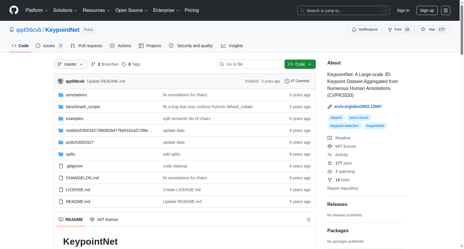This screenshot has width=464, height=249.
Task: Open the Pull requests tab
Action: (86, 46)
